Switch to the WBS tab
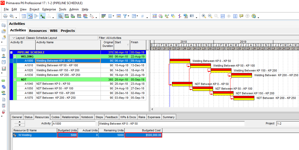Viewport: 299px width, 150px height. (x=54, y=31)
